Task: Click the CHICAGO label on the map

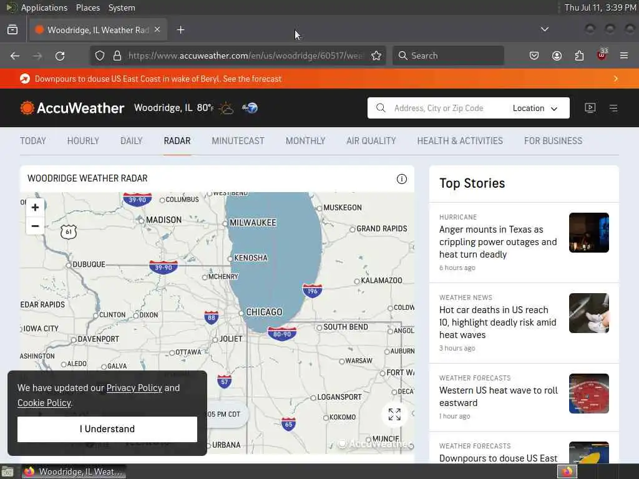Action: [264, 312]
